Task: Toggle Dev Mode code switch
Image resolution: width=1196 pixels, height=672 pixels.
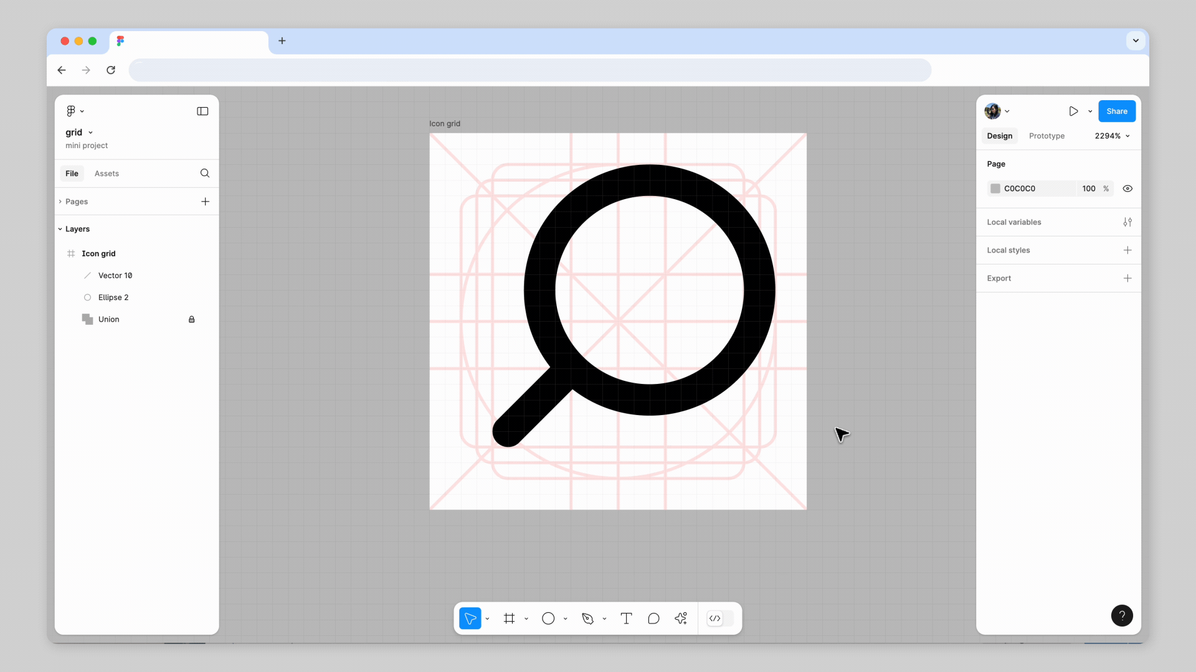Action: tap(720, 618)
